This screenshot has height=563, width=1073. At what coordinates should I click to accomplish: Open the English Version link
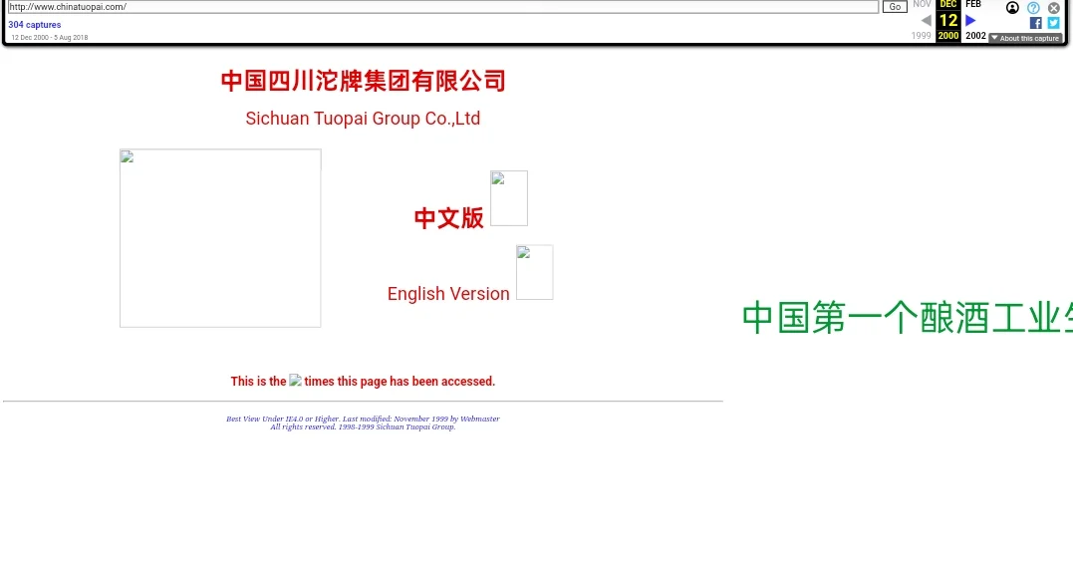tap(448, 294)
